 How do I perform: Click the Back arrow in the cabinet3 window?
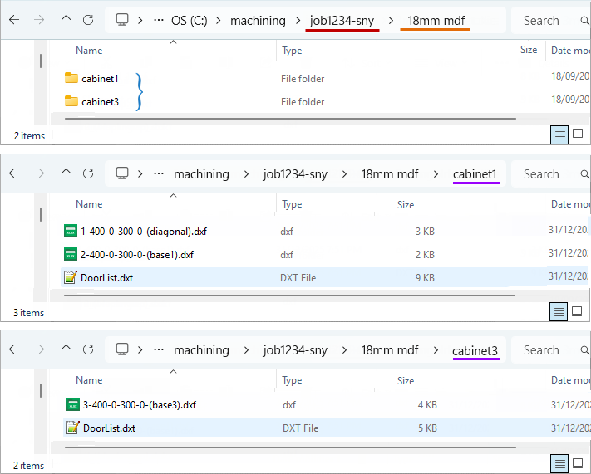14,350
